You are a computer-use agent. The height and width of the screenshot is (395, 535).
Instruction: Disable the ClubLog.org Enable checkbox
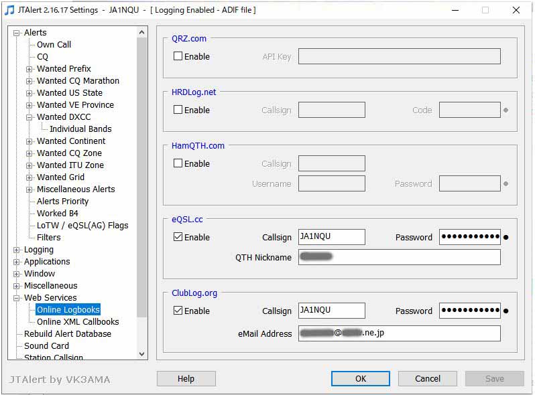point(178,311)
